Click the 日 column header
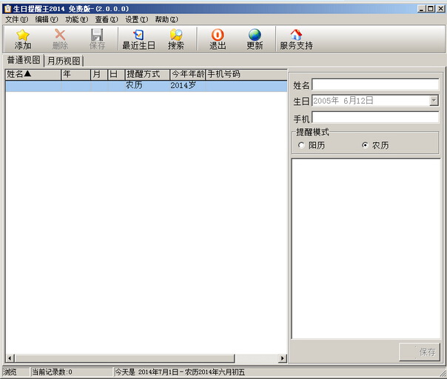 [x=116, y=75]
